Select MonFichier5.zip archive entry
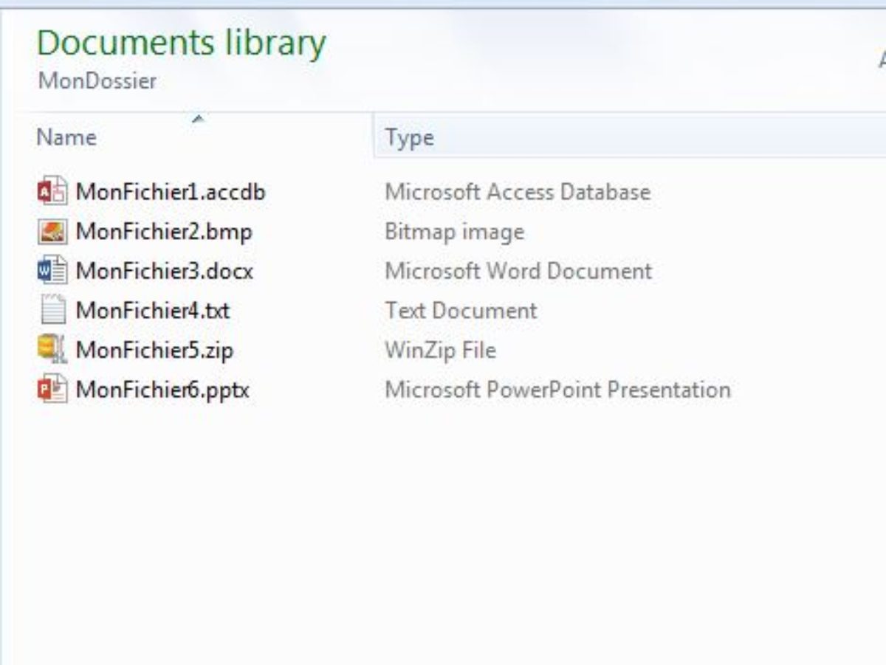Screen dimensions: 886x665 tap(157, 350)
